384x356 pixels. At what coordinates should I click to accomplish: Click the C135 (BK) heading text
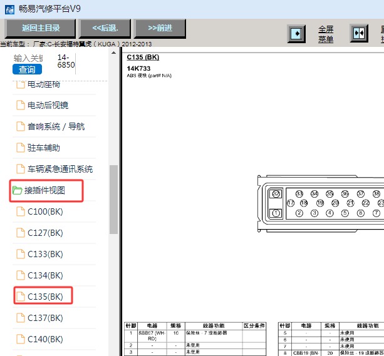point(143,58)
